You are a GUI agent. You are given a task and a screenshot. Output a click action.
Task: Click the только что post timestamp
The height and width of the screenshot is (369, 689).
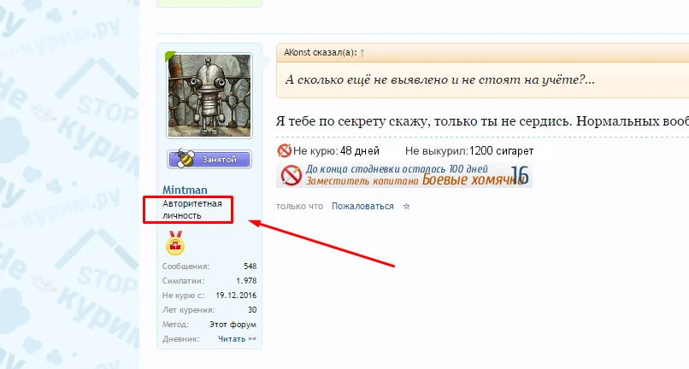click(299, 206)
